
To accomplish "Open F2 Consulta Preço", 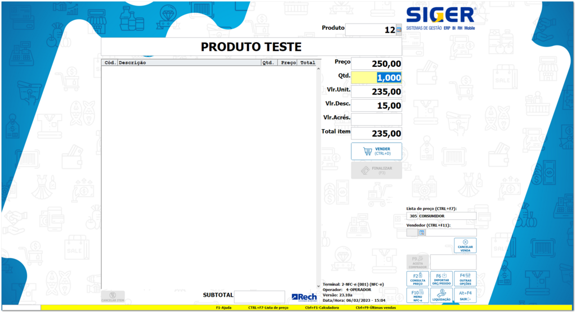I will coord(418,279).
